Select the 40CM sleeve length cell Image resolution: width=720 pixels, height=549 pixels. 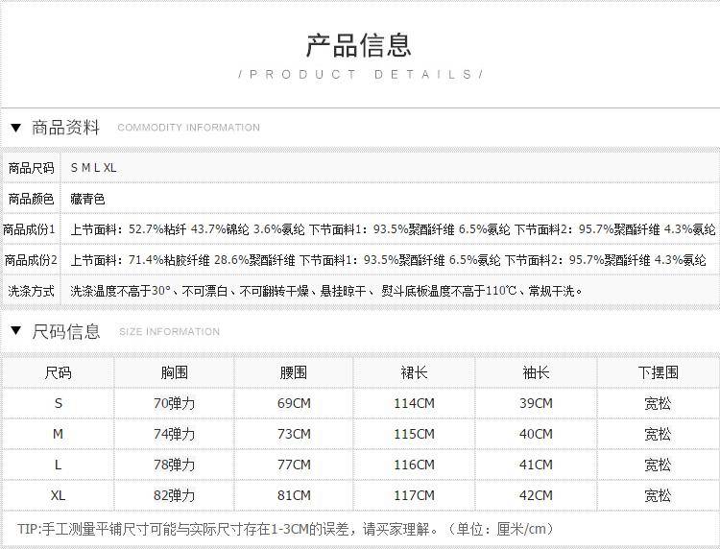(x=536, y=434)
